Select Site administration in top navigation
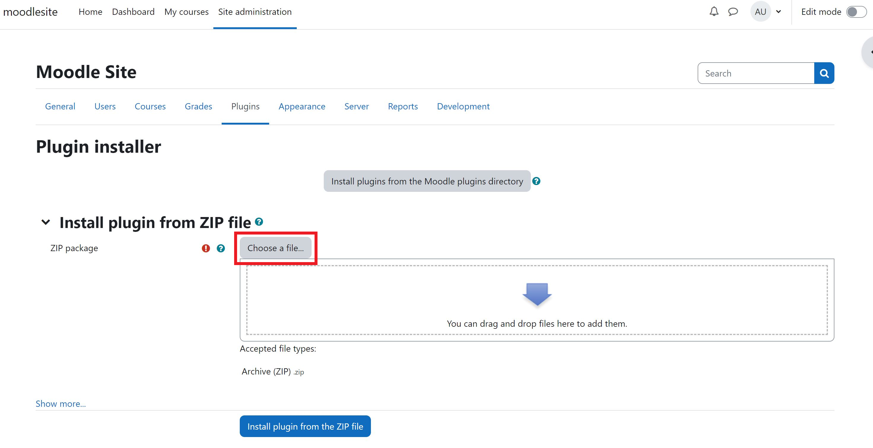 pos(255,12)
